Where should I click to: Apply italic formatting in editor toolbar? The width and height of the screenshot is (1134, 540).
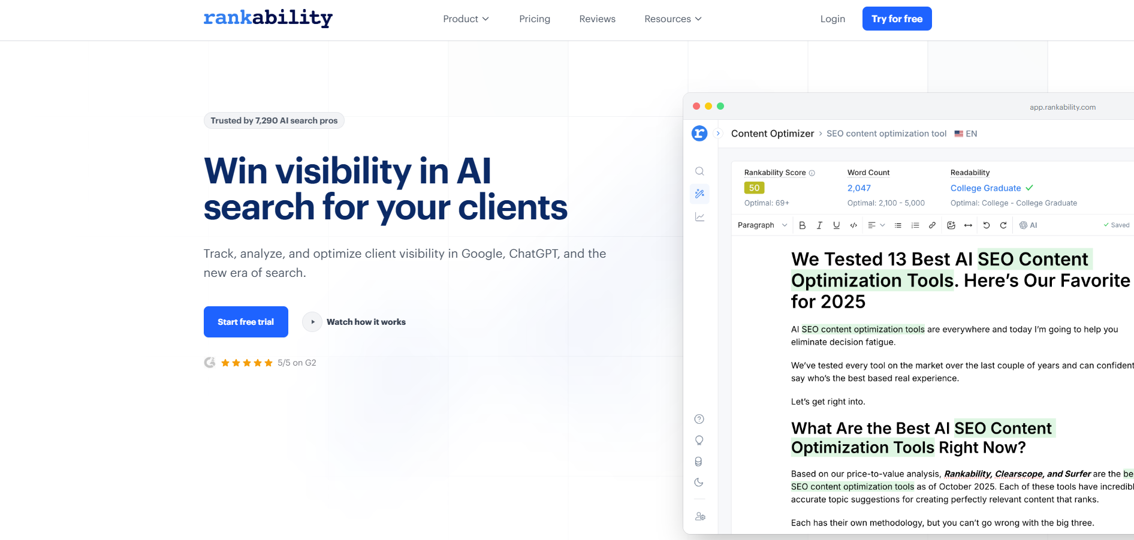point(819,225)
